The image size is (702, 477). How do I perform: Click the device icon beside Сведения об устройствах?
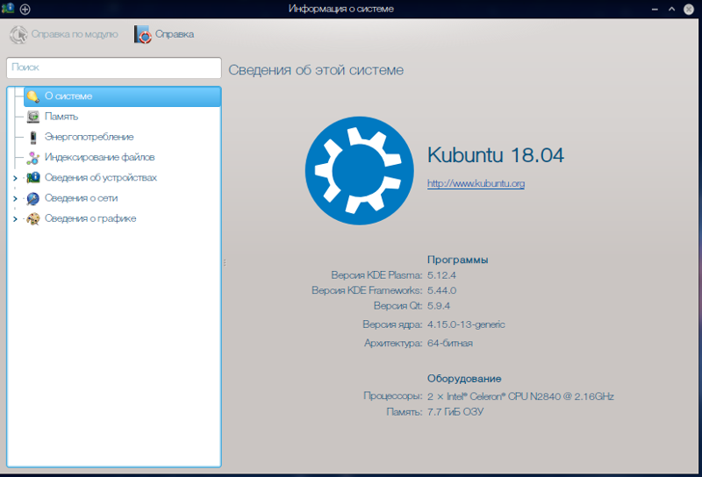(x=32, y=178)
